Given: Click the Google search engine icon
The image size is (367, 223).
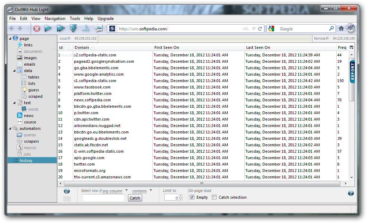Looking at the screenshot, I should [x=271, y=29].
